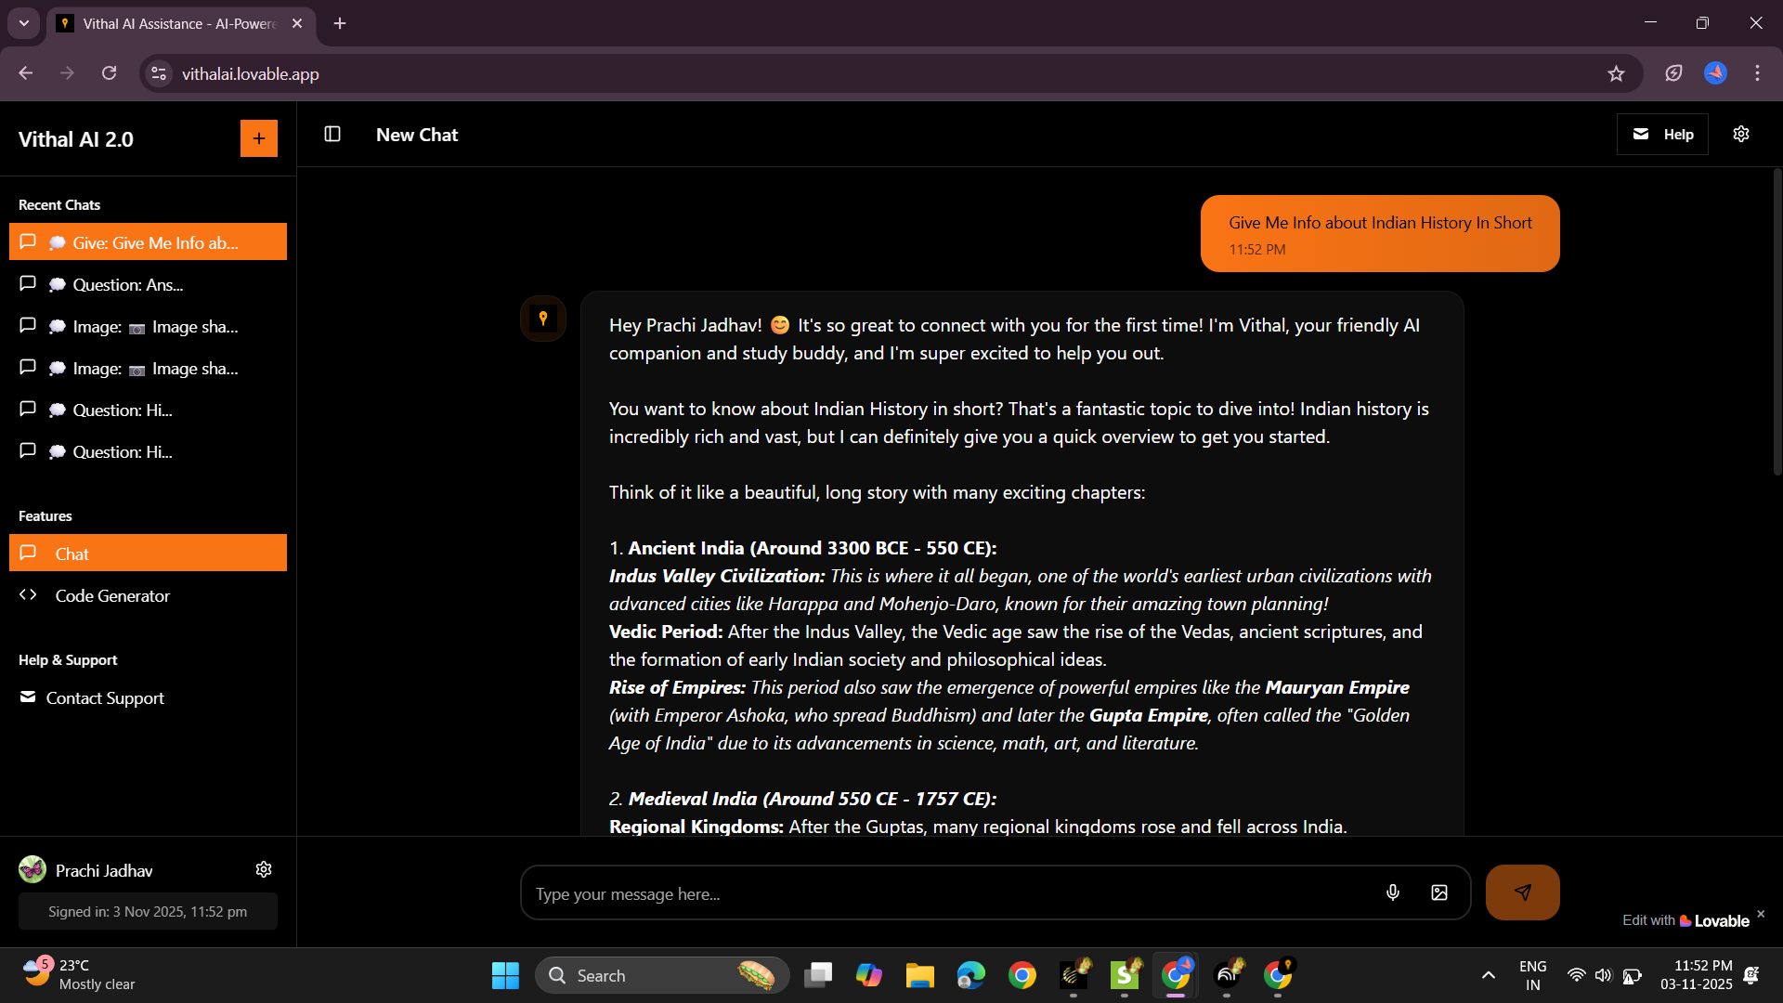Click the message input field
This screenshot has width=1783, height=1003.
coord(929,892)
